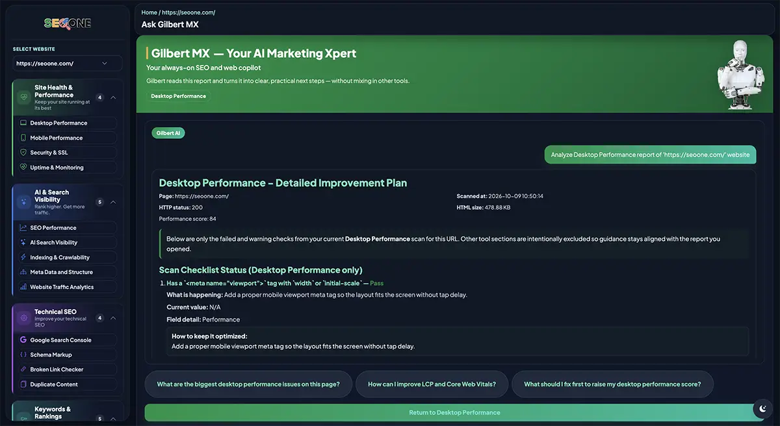Click the Technical SEO section gear icon
The width and height of the screenshot is (780, 426).
click(24, 318)
